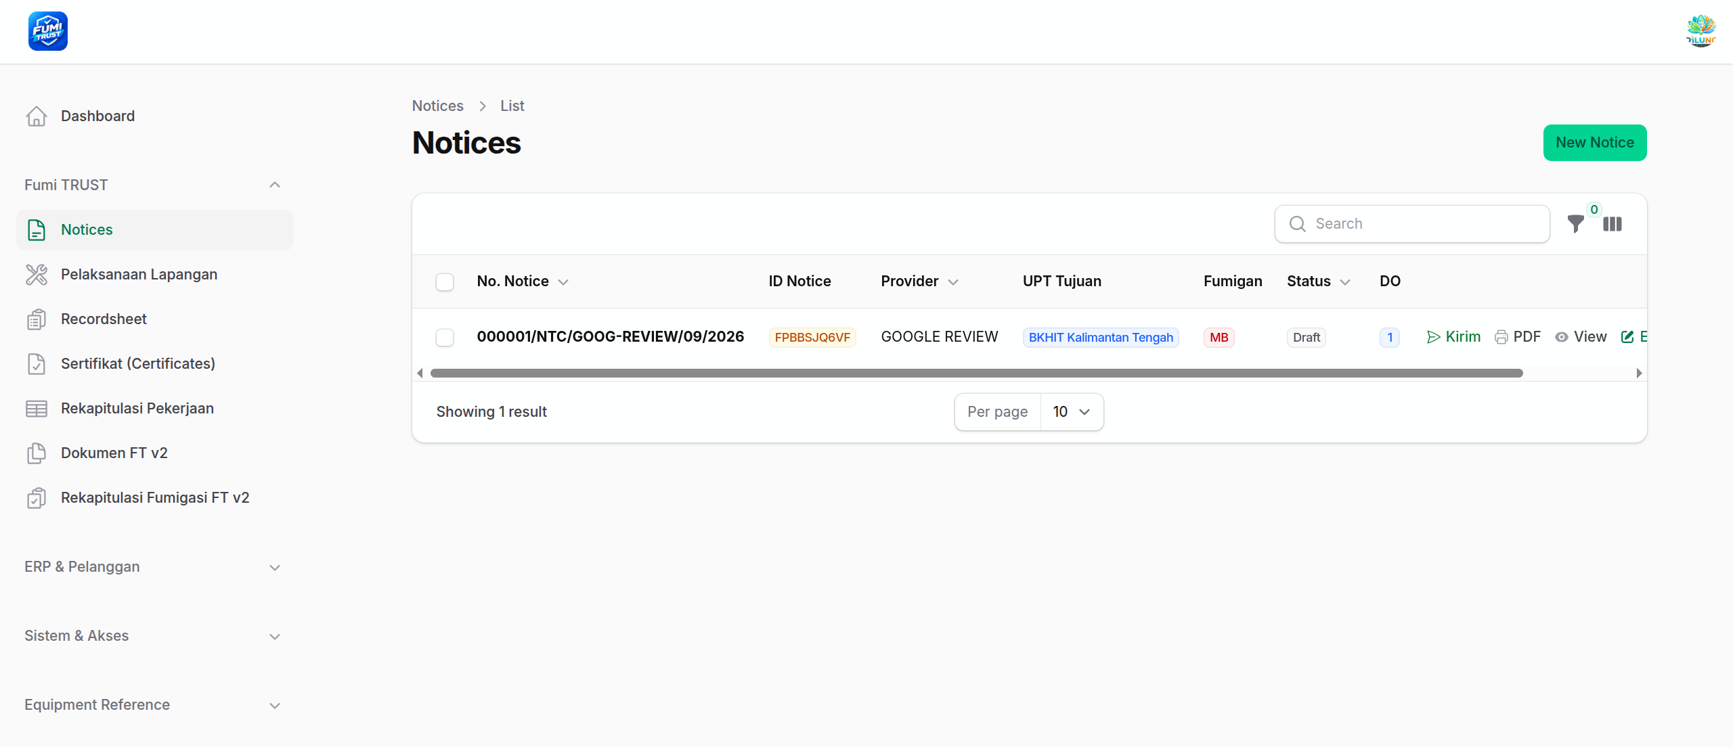Screen dimensions: 1733x747
Task: Tick the select-all header checkbox
Action: pos(445,282)
